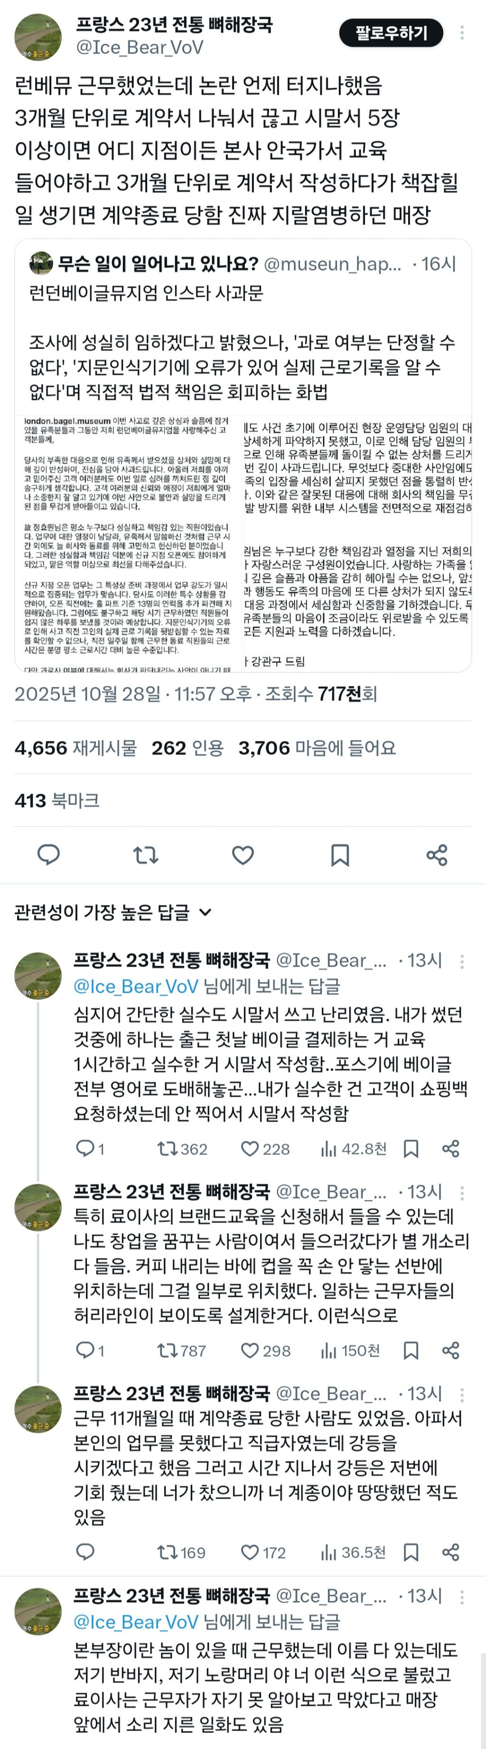Open the share icon on the main tweet
This screenshot has width=486, height=1749.
[437, 857]
